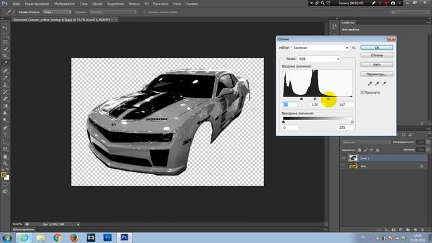
Task: Confirm Levels with the OK button
Action: (x=377, y=48)
